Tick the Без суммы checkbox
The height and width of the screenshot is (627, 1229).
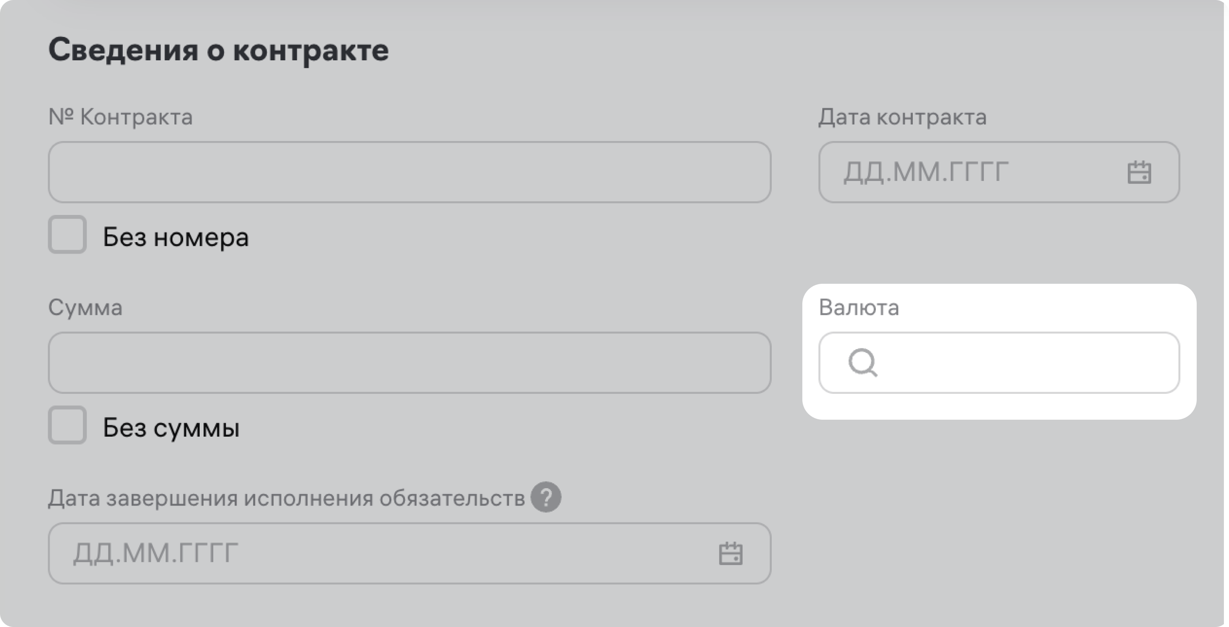[67, 425]
